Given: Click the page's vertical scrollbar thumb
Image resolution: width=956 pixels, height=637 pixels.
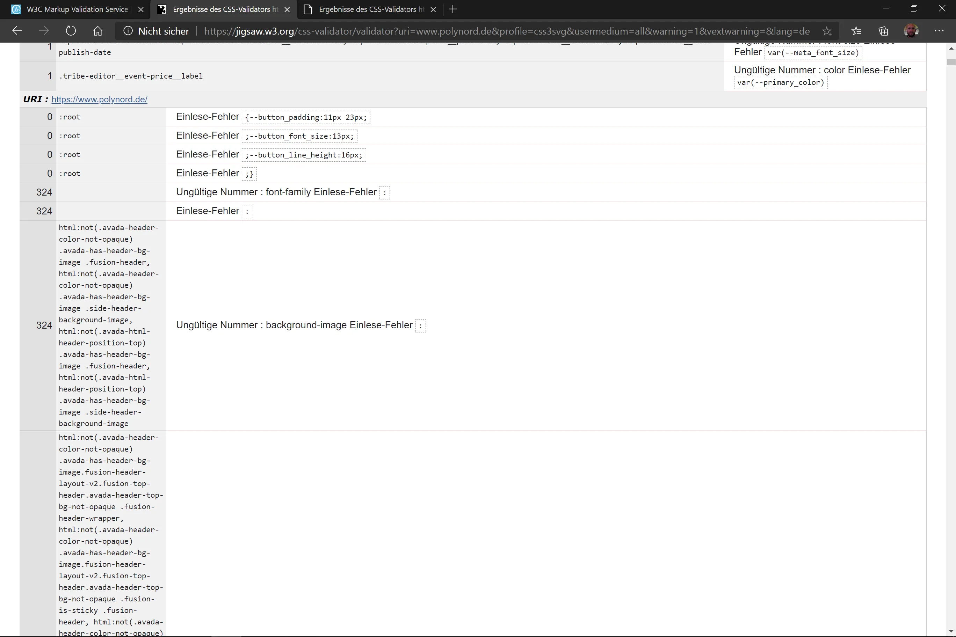Looking at the screenshot, I should pos(951,62).
